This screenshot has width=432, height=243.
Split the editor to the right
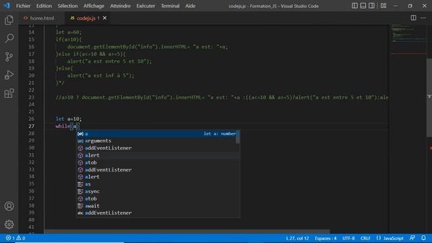coord(413,18)
